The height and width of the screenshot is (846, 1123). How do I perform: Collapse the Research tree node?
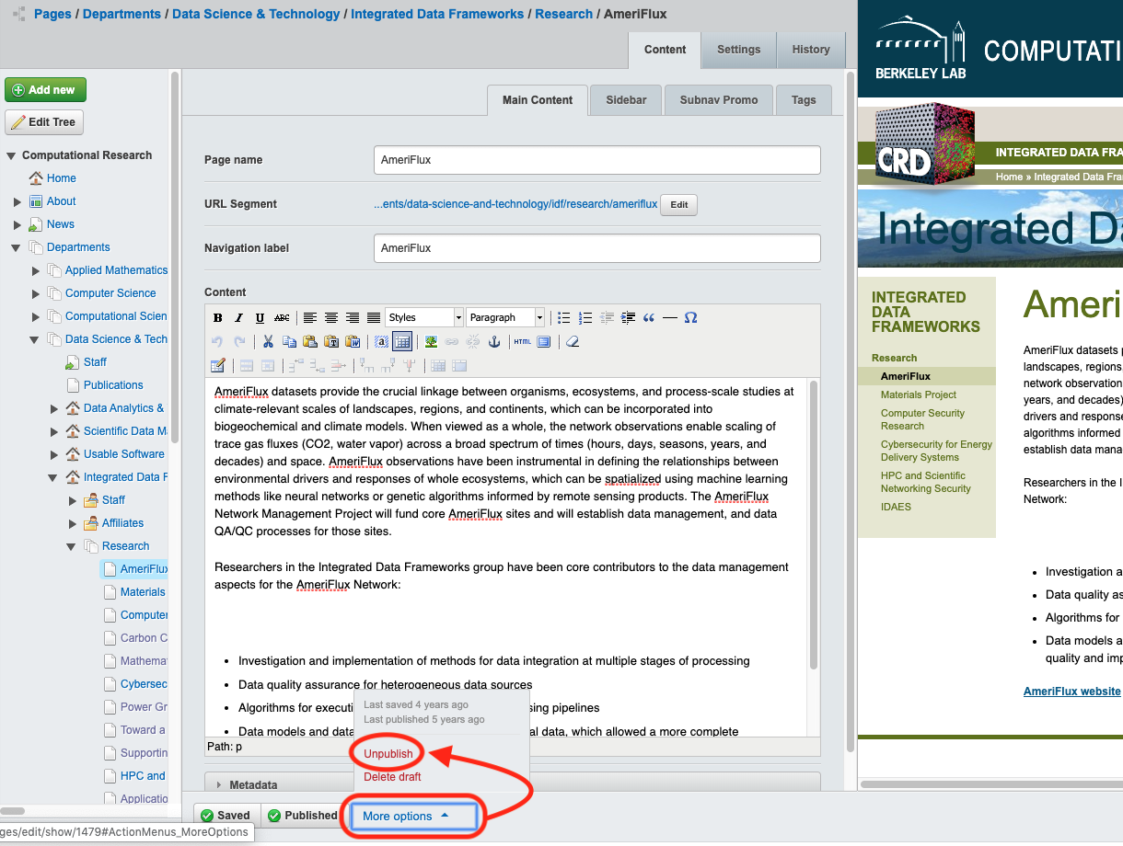coord(72,546)
